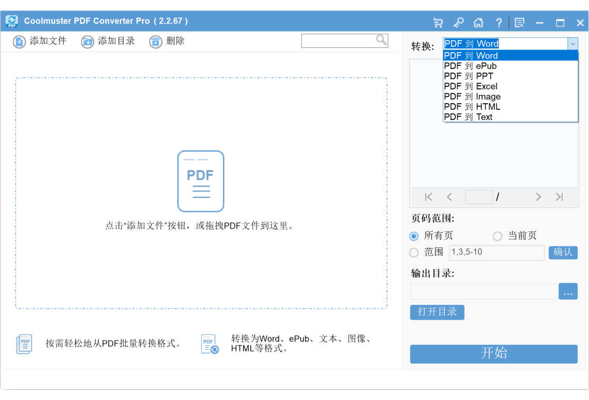The image size is (589, 400).
Task: Click the 打开目录 button
Action: tap(437, 312)
